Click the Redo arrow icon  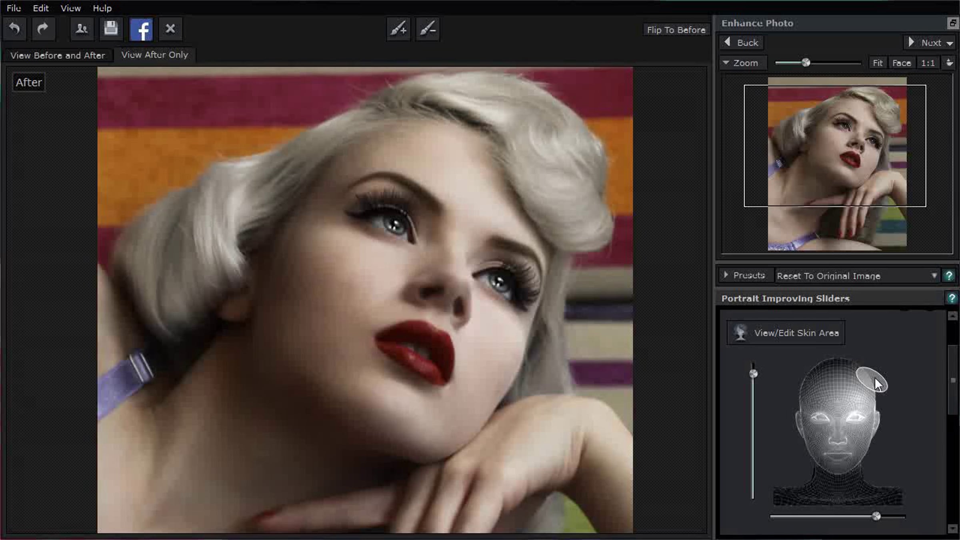[43, 29]
